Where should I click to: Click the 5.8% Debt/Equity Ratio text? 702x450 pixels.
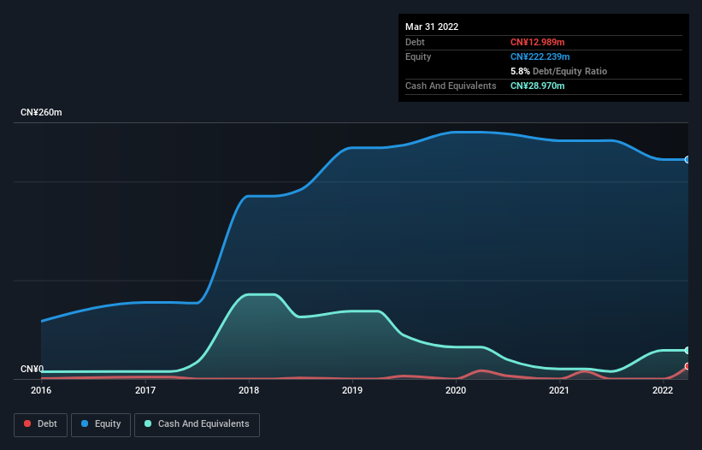click(558, 71)
